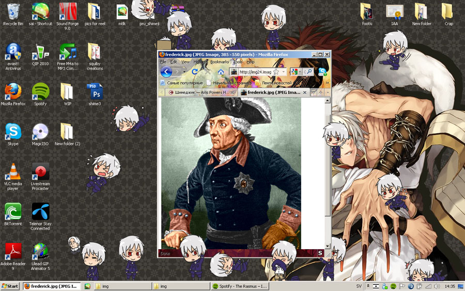Image resolution: width=465 pixels, height=291 pixels.
Task: Open pics for reel folder
Action: tap(95, 14)
